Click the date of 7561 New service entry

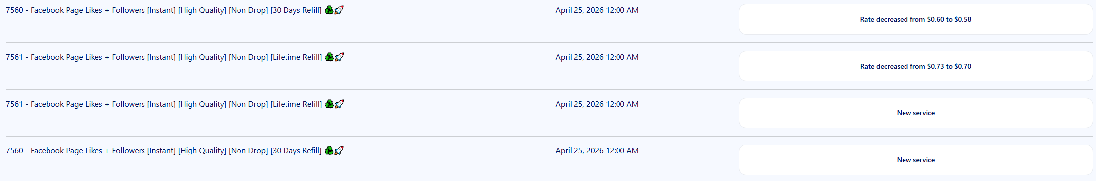coord(597,104)
